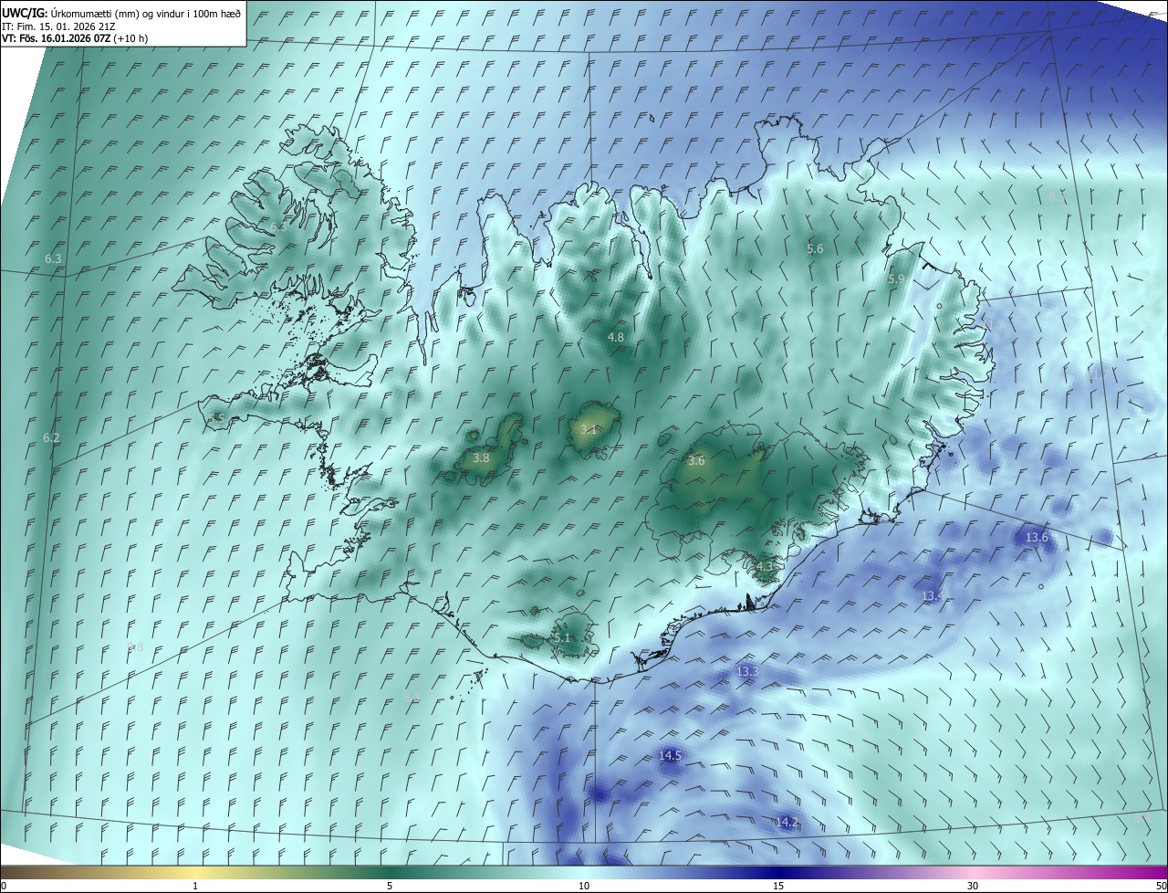Click the legend tick label 1
Viewport: 1168px width, 893px height.
click(x=195, y=887)
